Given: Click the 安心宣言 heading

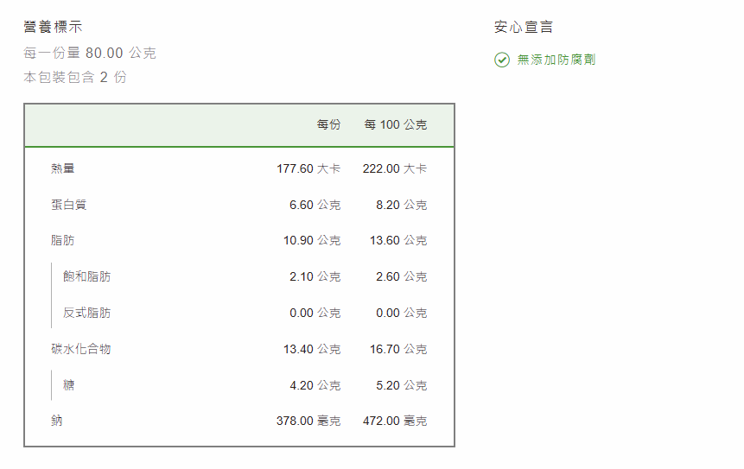Looking at the screenshot, I should coord(524,27).
